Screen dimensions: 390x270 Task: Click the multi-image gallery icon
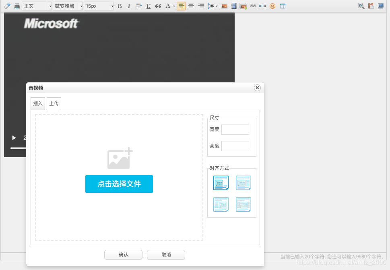[243, 6]
